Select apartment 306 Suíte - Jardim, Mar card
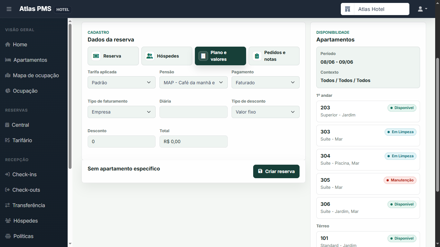Image resolution: width=440 pixels, height=247 pixels. point(368,208)
